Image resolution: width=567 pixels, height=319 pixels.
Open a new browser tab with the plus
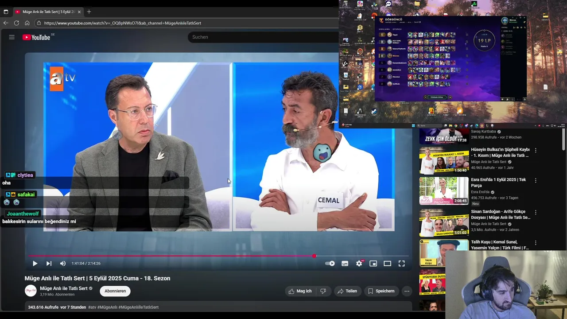[x=89, y=12]
